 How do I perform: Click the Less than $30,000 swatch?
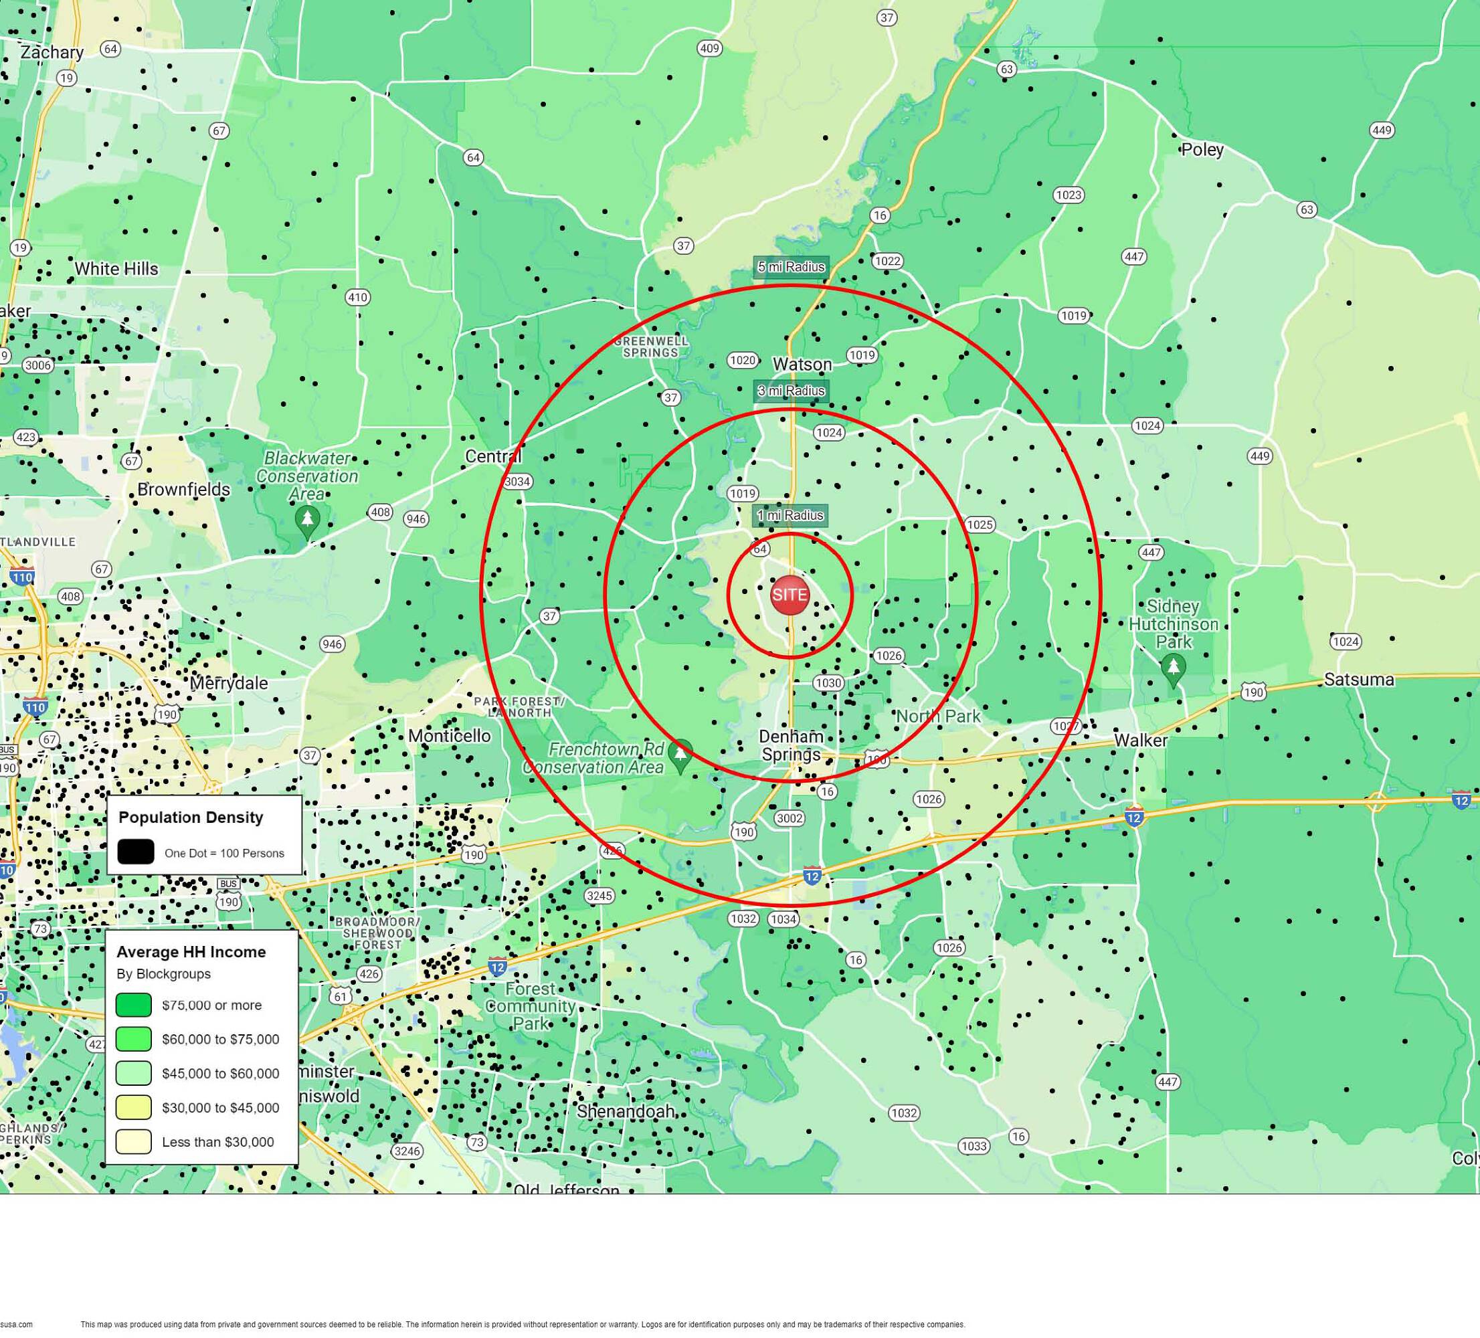coord(134,1141)
